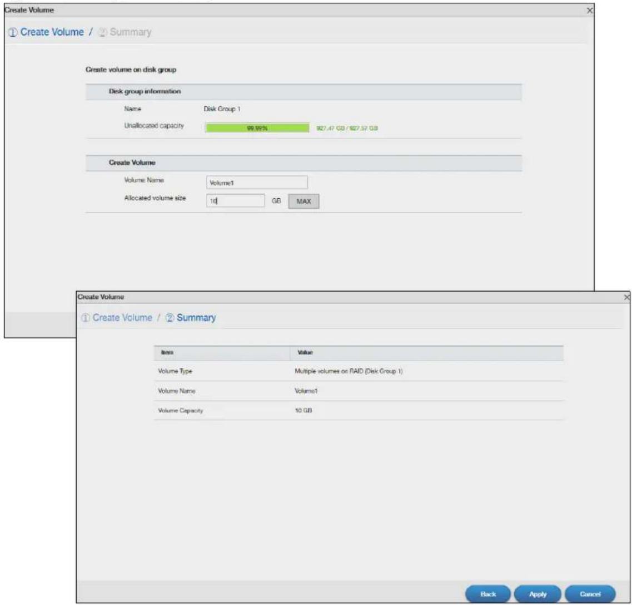The width and height of the screenshot is (632, 605).
Task: Click the Allocated volume size field
Action: 235,200
